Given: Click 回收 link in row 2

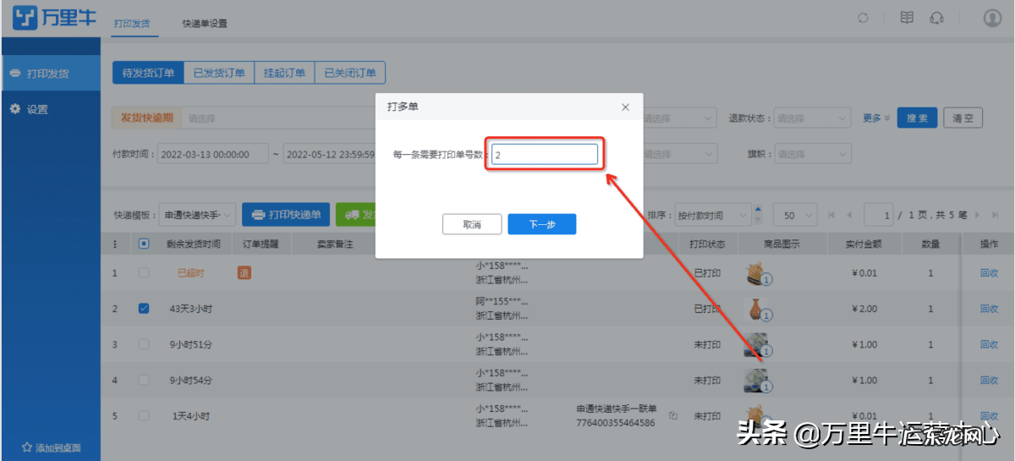Looking at the screenshot, I should (x=989, y=309).
